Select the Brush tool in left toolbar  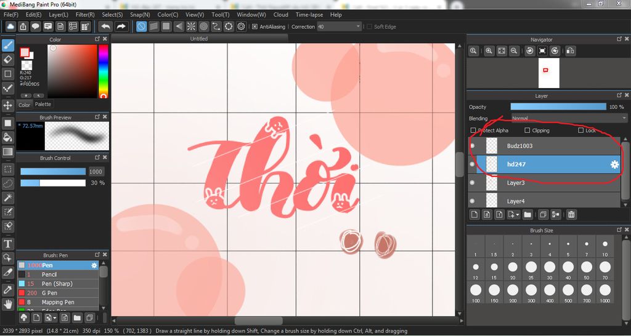click(x=7, y=45)
